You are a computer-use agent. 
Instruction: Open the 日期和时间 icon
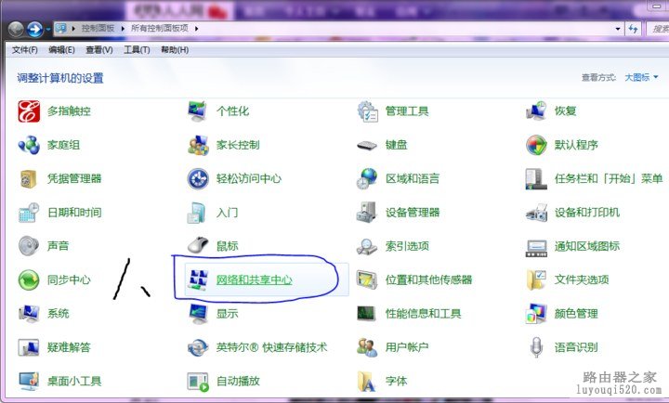30,213
